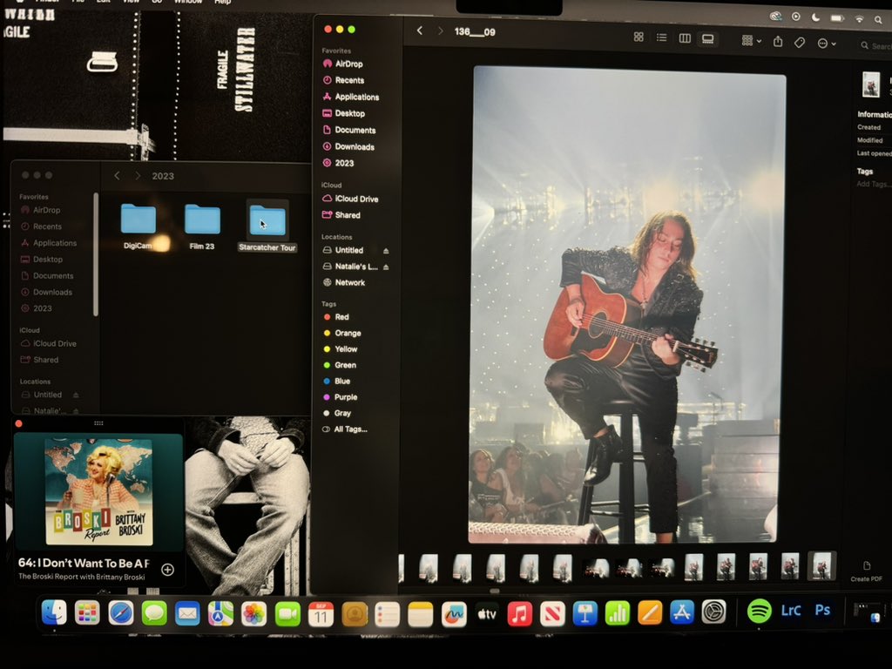
Task: Go back in the 136__09 Finder window
Action: click(x=419, y=30)
